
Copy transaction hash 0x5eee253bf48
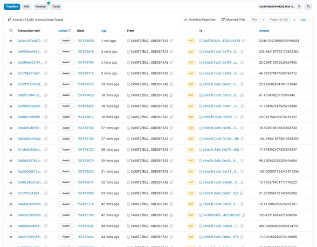(46, 215)
